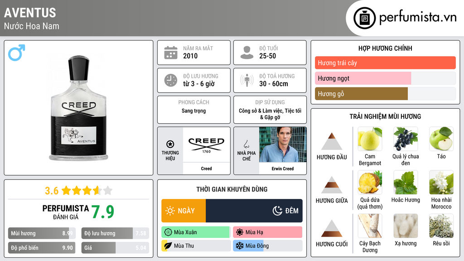
Task: Click the Hương Đầu pyramid icon
Action: click(x=332, y=141)
